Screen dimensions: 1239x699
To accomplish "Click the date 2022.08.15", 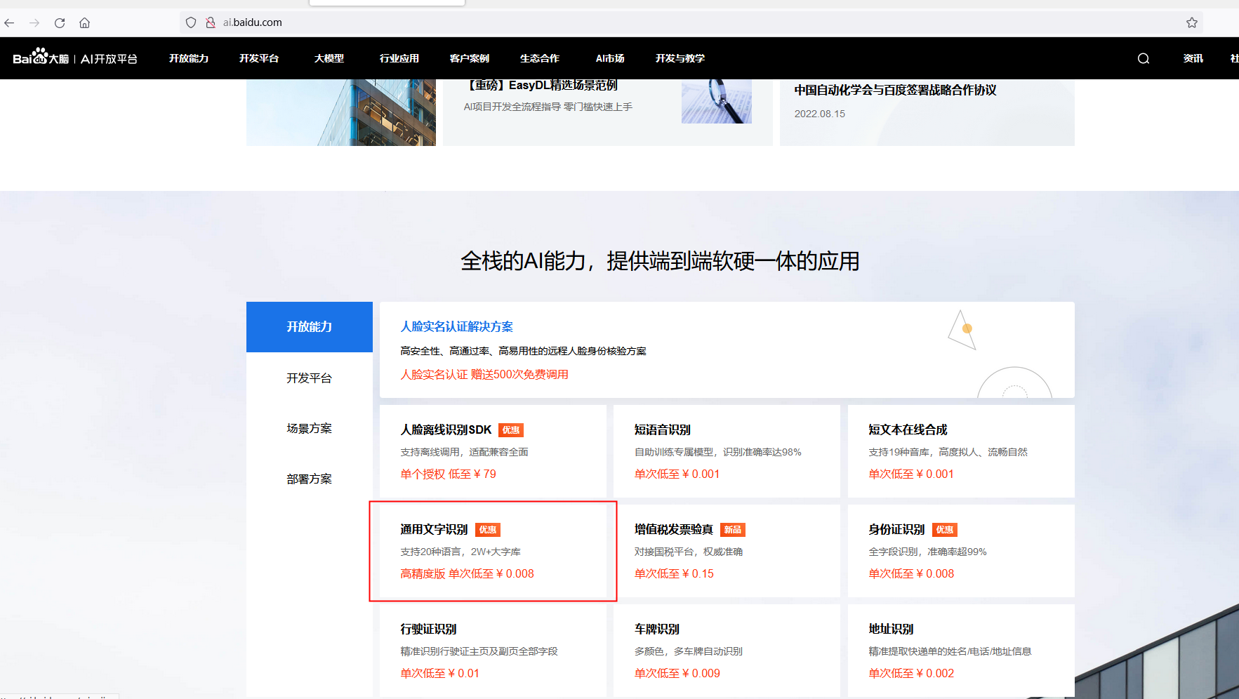I will (820, 114).
